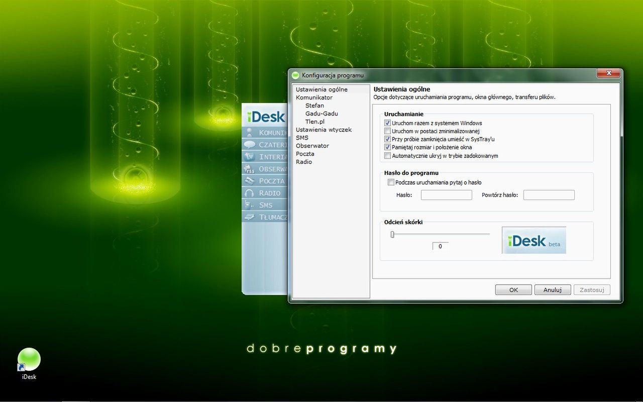The height and width of the screenshot is (402, 643).
Task: Click the 'Uruchamianie' group label
Action: coord(404,114)
